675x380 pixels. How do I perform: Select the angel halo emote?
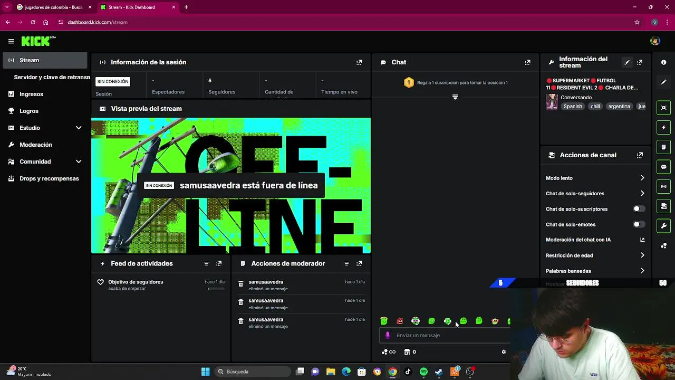click(384, 321)
